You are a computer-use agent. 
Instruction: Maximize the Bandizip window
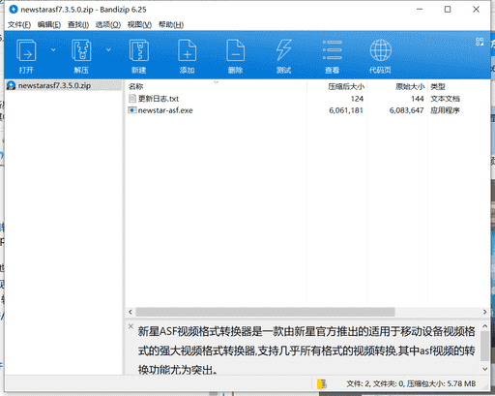tap(448, 10)
